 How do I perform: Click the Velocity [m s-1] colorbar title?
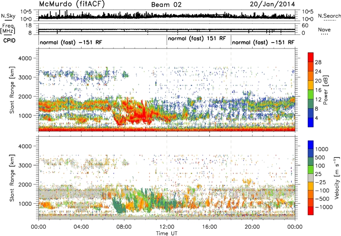click(x=336, y=178)
